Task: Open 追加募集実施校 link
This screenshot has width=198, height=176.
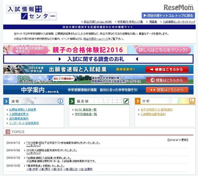Action: pyautogui.click(x=19, y=119)
